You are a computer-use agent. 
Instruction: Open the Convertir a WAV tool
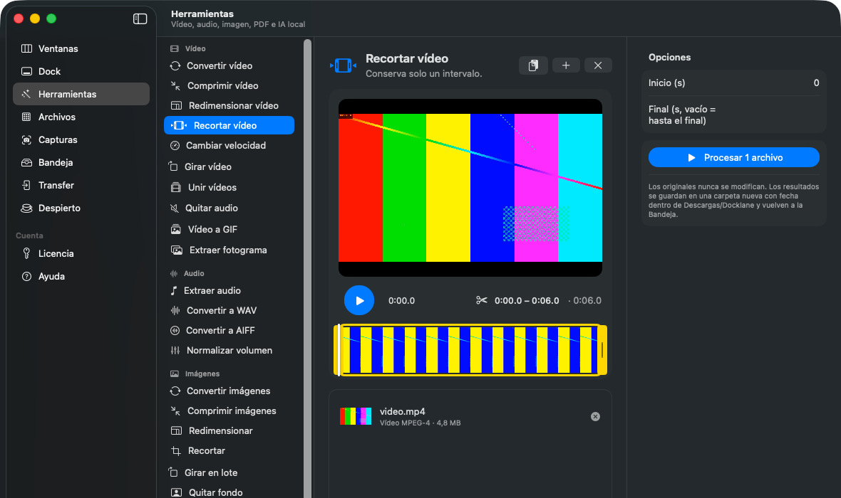coord(229,311)
